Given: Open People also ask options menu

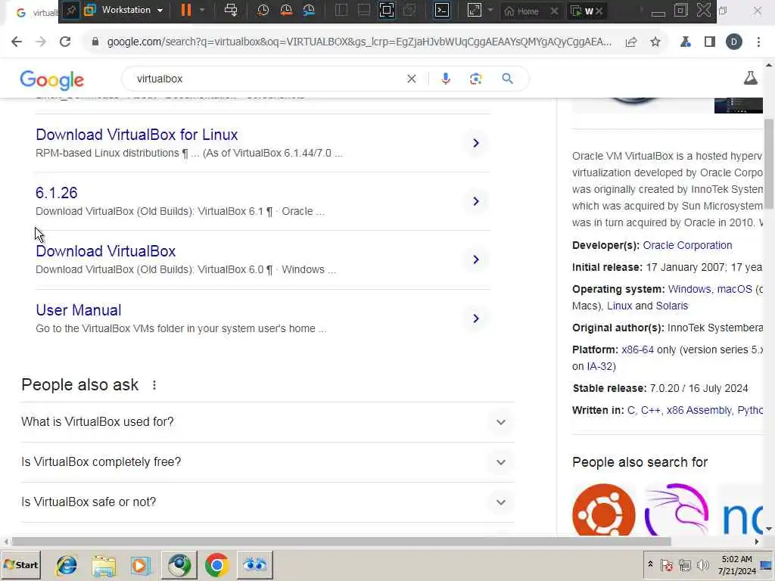Looking at the screenshot, I should (154, 385).
